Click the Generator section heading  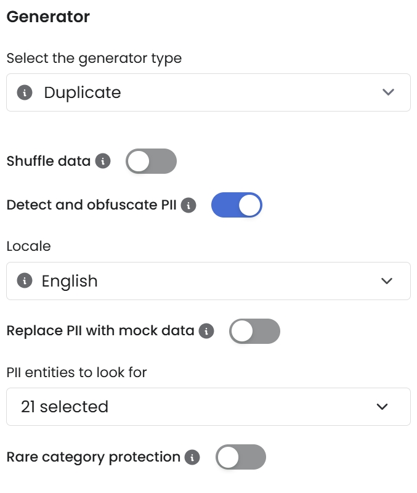coord(48,17)
